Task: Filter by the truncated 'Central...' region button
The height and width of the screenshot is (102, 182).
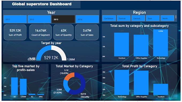Action: 138,18
